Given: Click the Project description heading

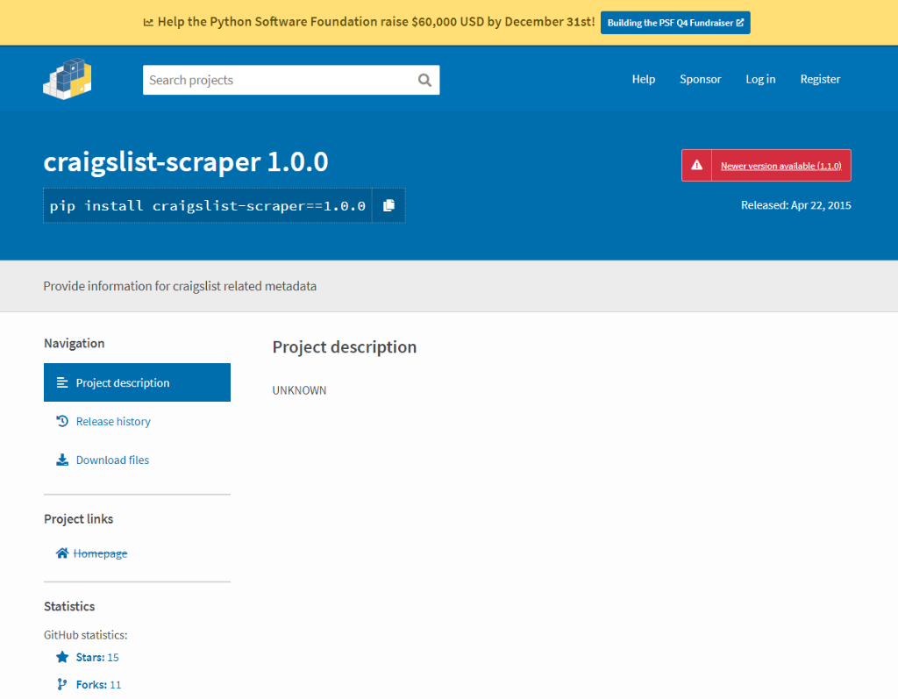Looking at the screenshot, I should click(344, 347).
